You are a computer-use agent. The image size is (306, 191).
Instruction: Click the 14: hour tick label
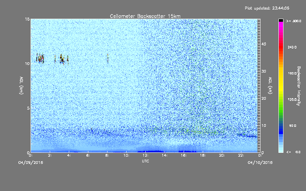click(164, 155)
